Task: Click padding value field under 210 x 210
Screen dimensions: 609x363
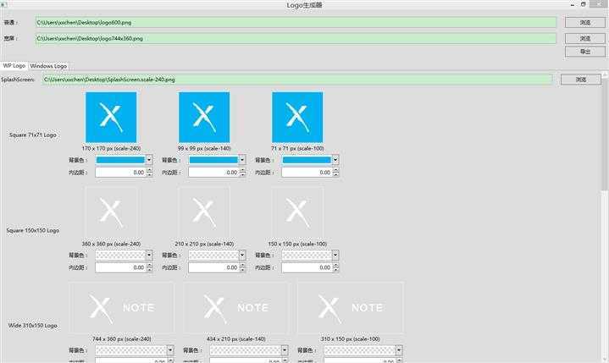Action: [x=213, y=267]
